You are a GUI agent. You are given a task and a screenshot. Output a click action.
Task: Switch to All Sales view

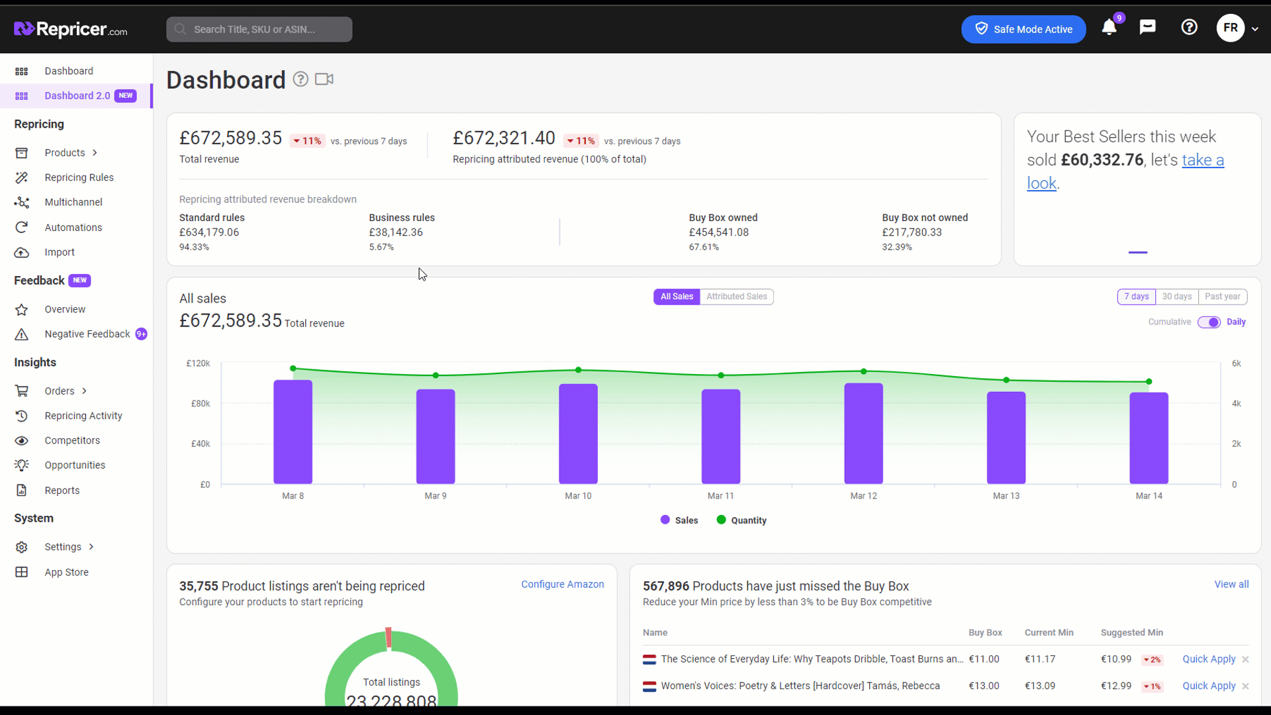(x=677, y=297)
